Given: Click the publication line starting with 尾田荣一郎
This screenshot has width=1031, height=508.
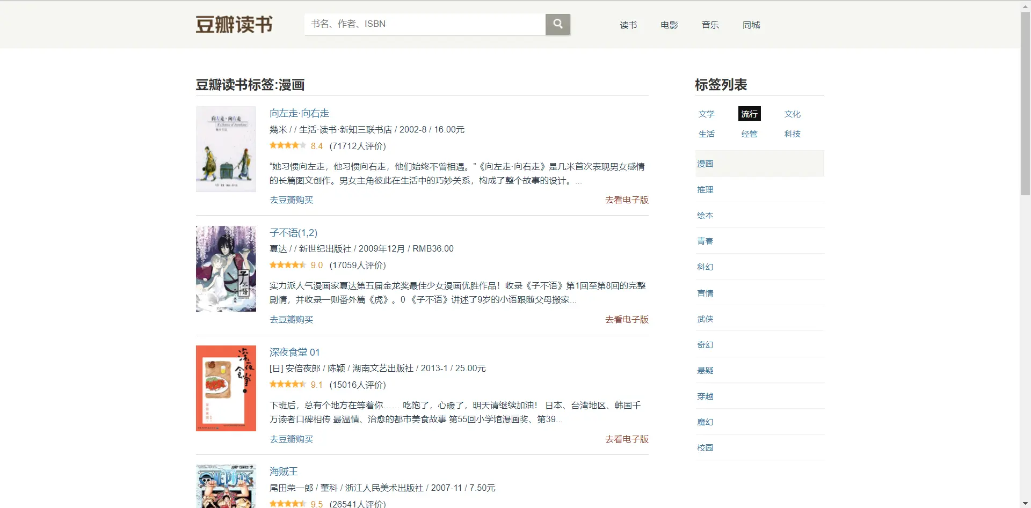Looking at the screenshot, I should (x=382, y=488).
